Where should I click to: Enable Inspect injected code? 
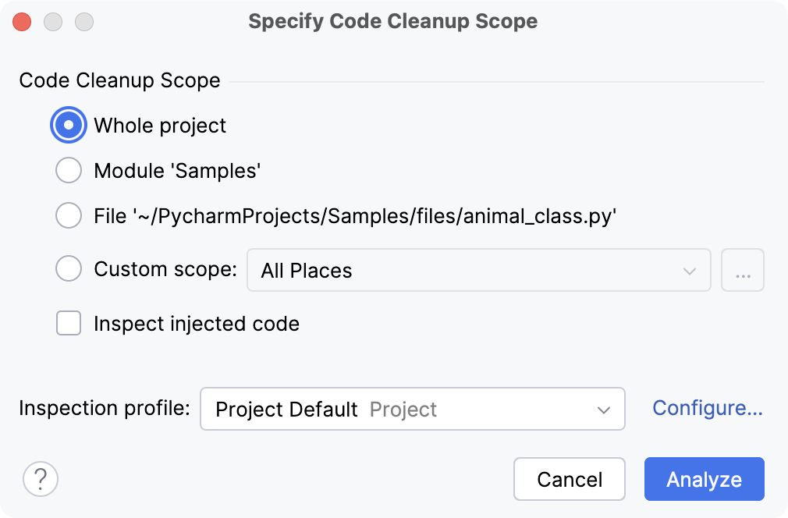(x=69, y=323)
